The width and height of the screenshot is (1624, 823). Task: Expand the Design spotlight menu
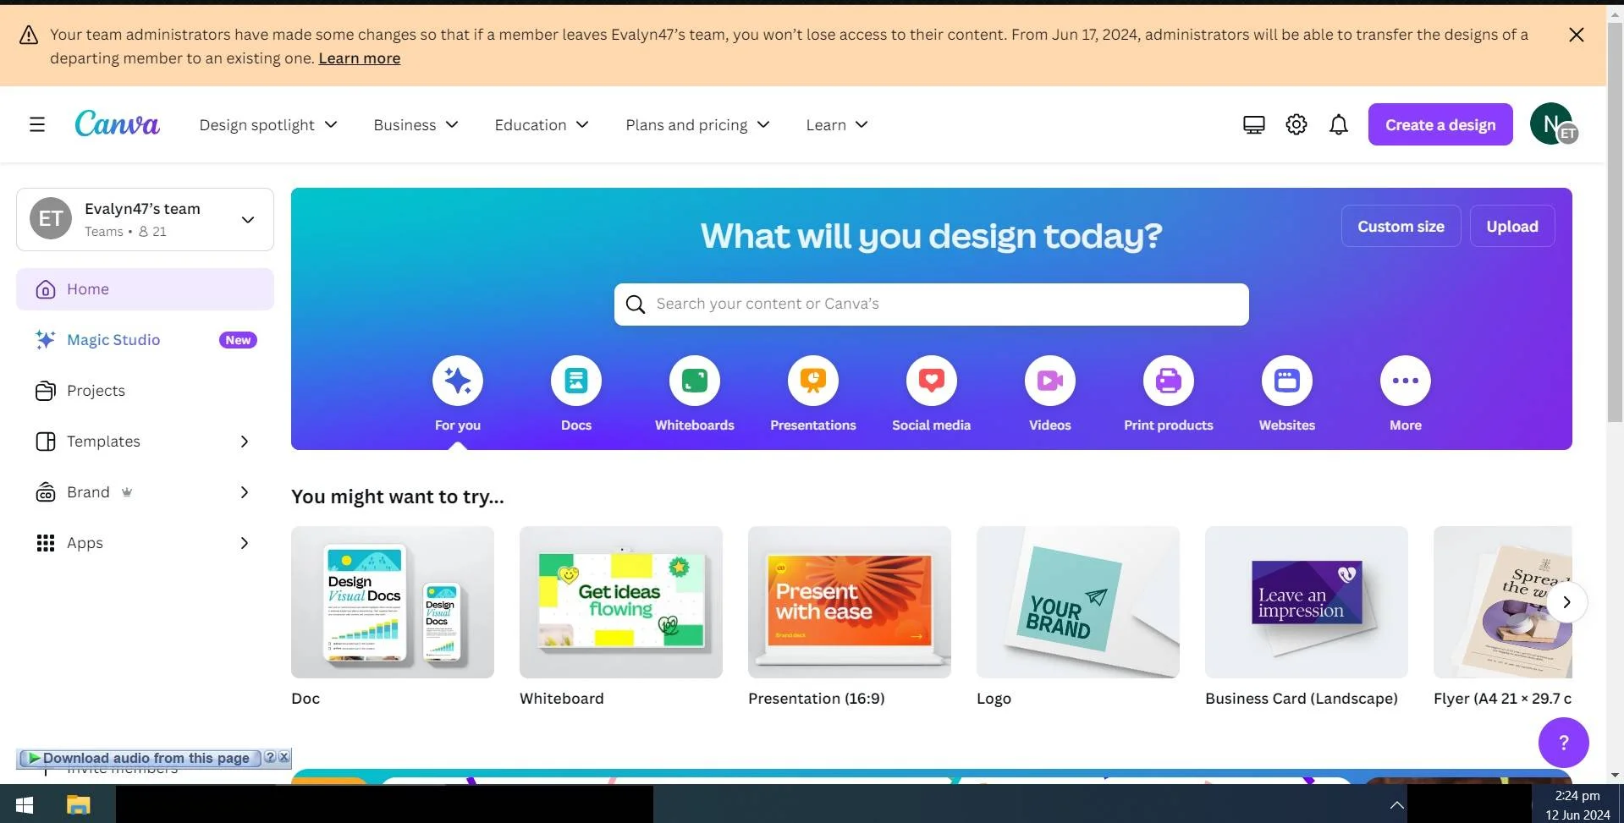(268, 125)
